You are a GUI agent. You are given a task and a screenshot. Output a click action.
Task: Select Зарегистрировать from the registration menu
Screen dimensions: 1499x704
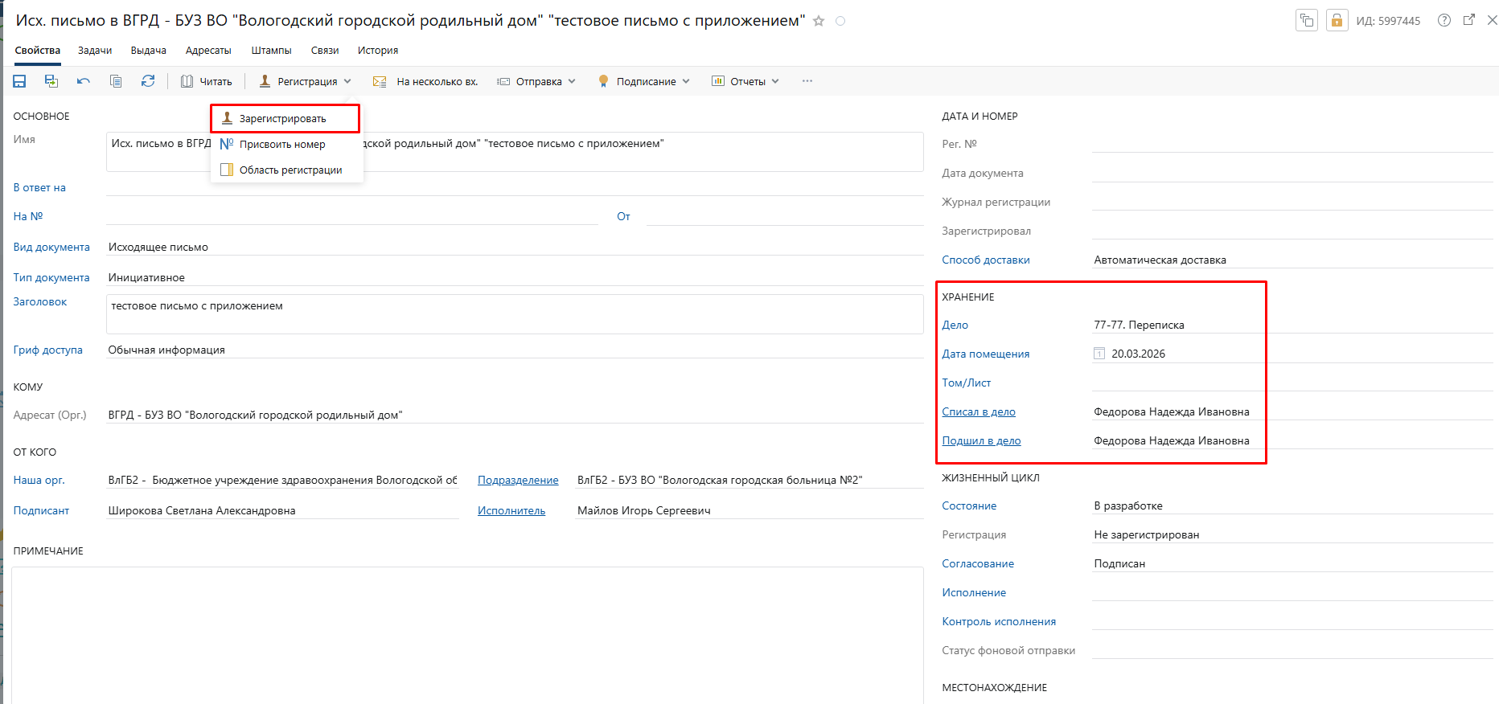[283, 119]
